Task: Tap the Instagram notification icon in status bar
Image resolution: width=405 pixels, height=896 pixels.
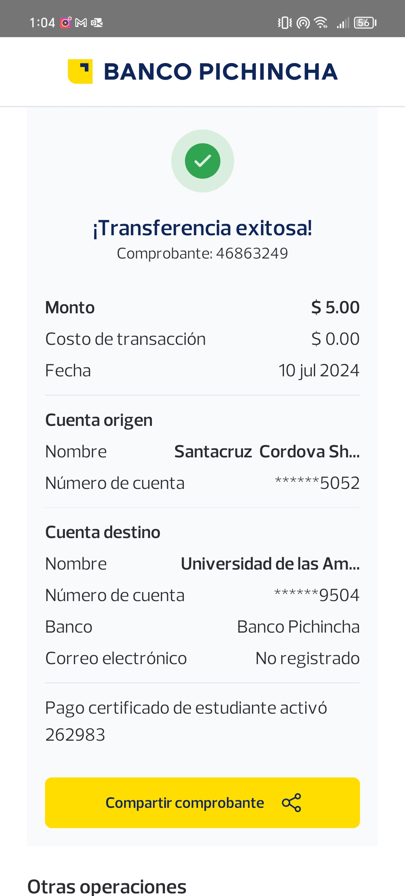Action: coord(66,23)
